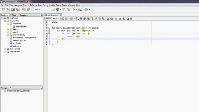The width and height of the screenshot is (199, 112).
Task: Click the Find Previous Occurrence icon
Action: 81,19
